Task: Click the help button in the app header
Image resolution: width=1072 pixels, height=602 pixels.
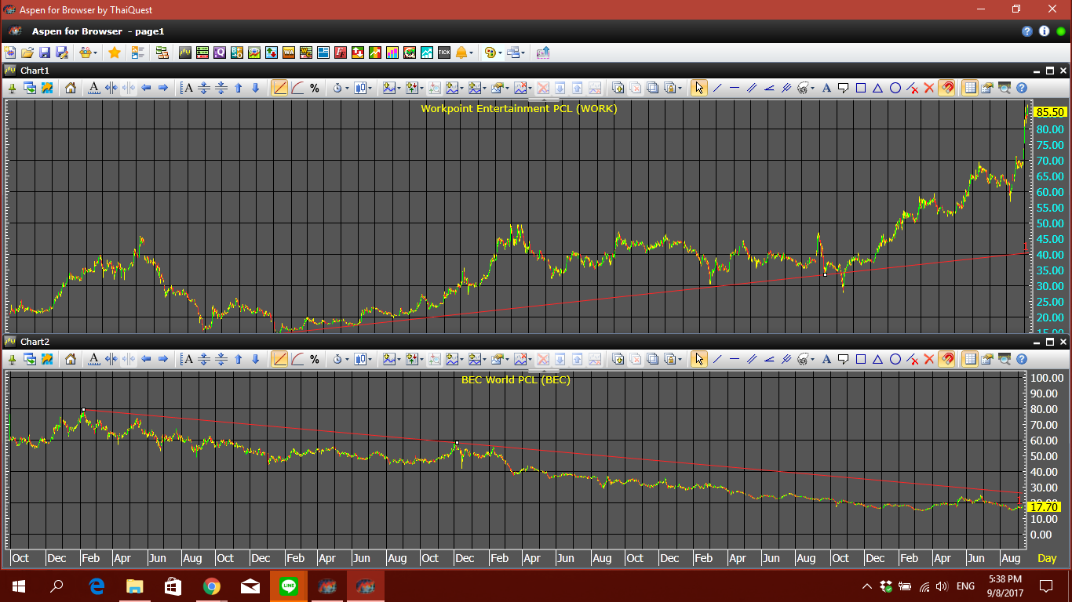Action: click(x=1027, y=31)
